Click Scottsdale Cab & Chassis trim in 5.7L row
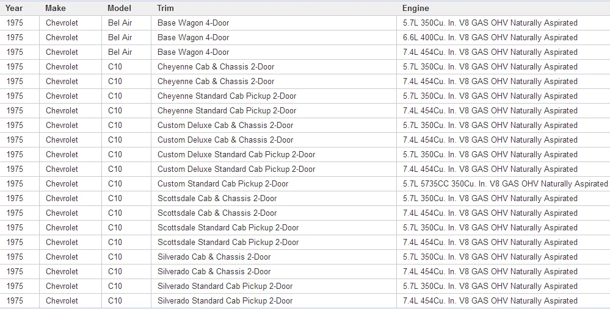The height and width of the screenshot is (309, 610). click(x=274, y=198)
